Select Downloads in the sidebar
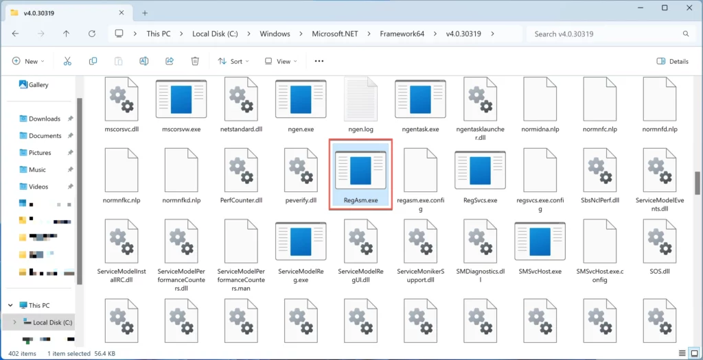This screenshot has width=703, height=360. (x=44, y=119)
